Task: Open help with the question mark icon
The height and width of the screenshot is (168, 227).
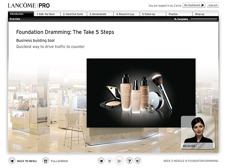Action: click(129, 161)
